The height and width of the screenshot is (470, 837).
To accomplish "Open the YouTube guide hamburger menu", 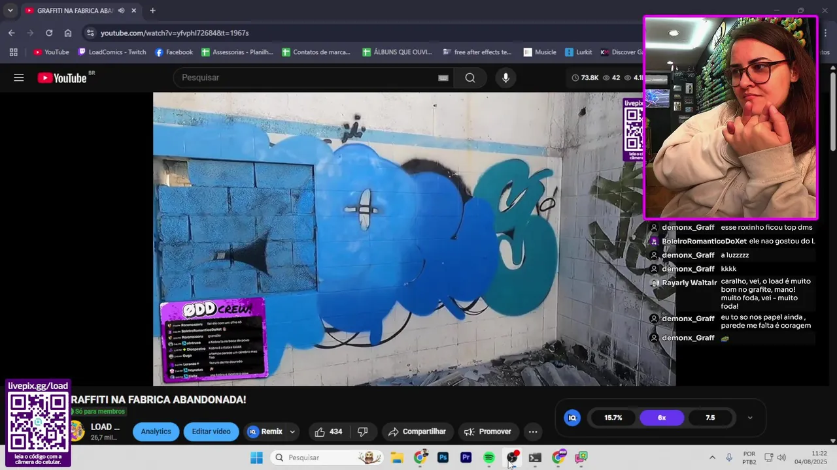I will (x=19, y=78).
